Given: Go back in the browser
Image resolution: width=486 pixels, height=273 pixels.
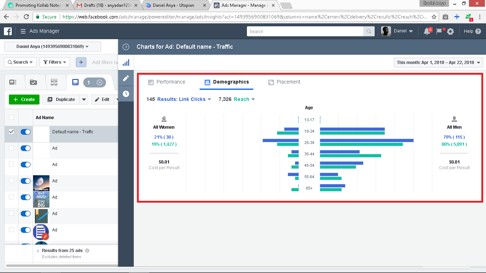Looking at the screenshot, I should pyautogui.click(x=6, y=17).
